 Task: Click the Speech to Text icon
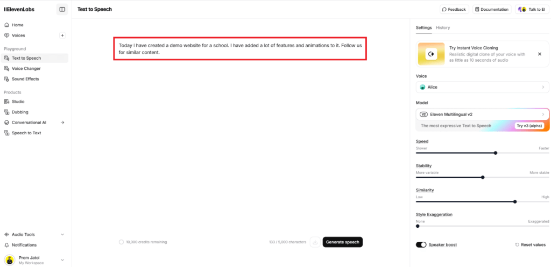tap(6, 133)
